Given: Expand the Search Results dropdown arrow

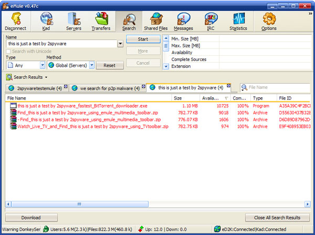Looking at the screenshot, I should click(46, 77).
